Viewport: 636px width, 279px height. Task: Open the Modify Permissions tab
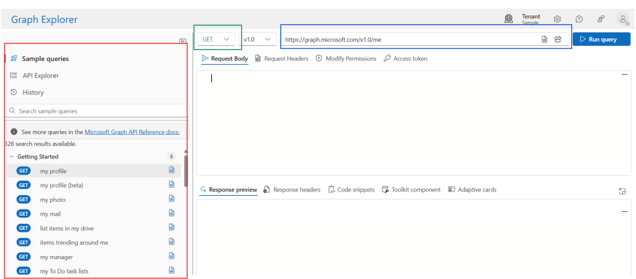click(346, 59)
